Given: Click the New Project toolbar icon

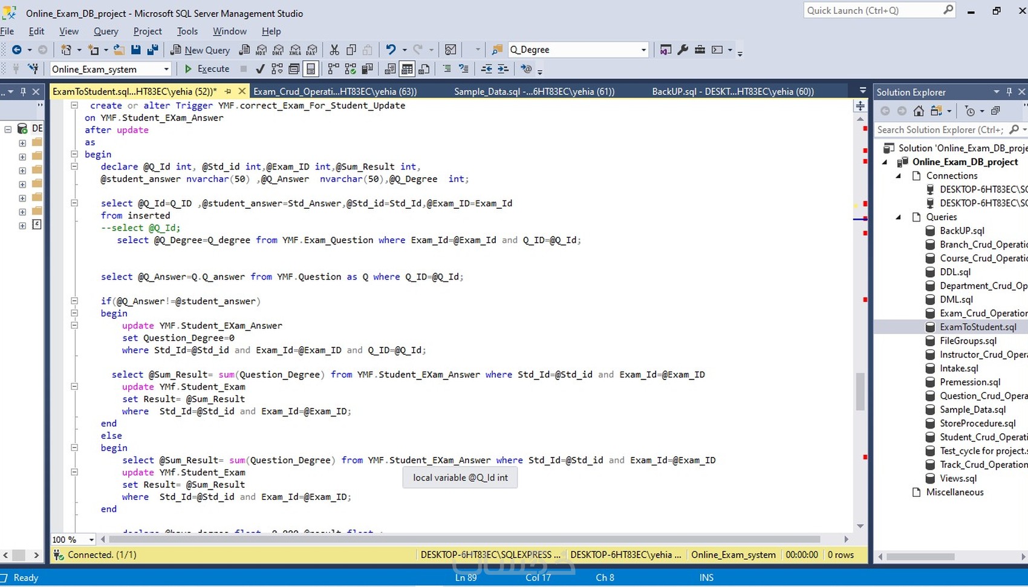Looking at the screenshot, I should coord(66,50).
